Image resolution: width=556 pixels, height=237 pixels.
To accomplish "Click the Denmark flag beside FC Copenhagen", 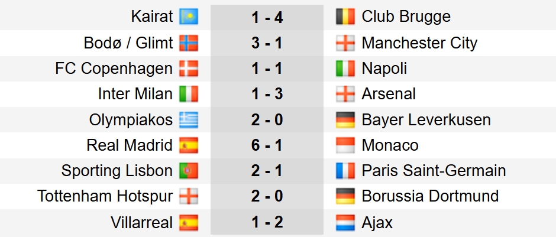I will (189, 69).
